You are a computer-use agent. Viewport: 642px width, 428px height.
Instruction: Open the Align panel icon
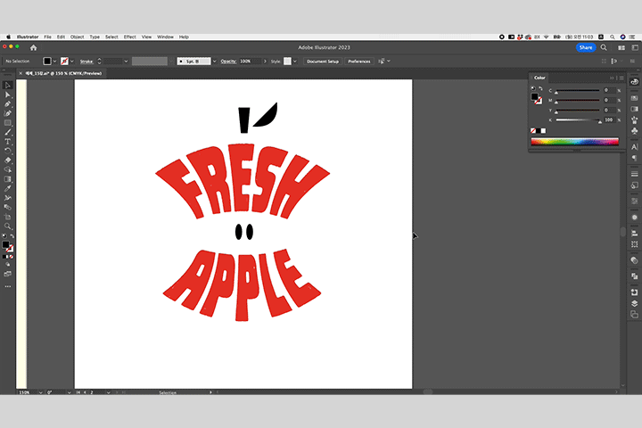click(x=634, y=234)
